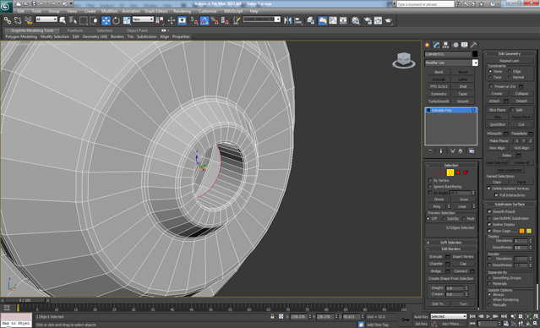
Task: Enable the By Vertex checkbox
Action: click(430, 180)
